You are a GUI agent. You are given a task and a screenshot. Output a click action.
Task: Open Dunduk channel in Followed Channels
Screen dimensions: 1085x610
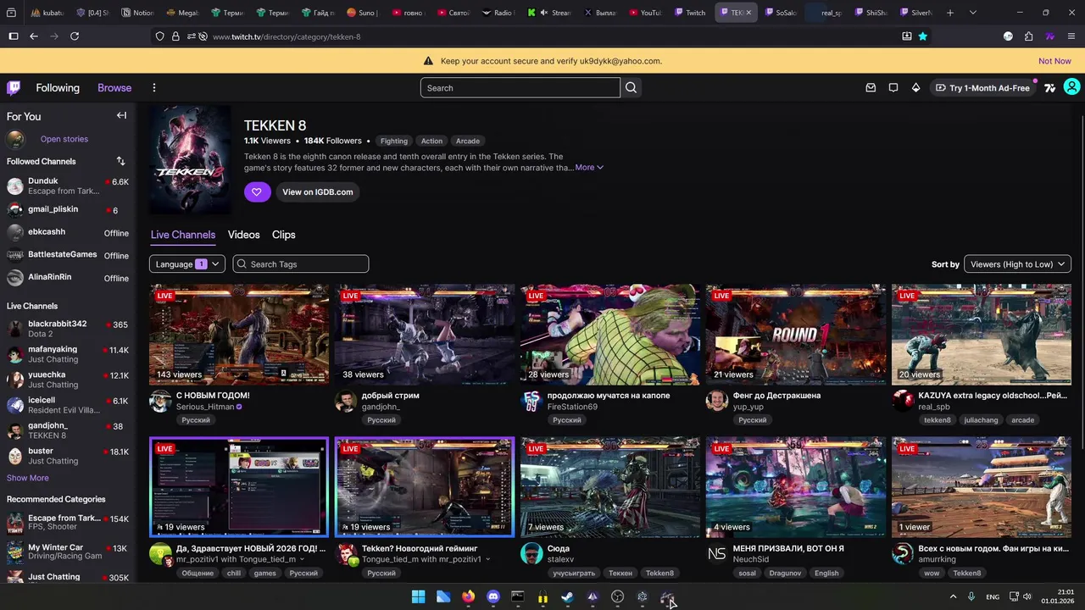(x=68, y=186)
